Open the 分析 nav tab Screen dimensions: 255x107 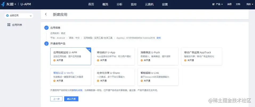[x=119, y=4]
